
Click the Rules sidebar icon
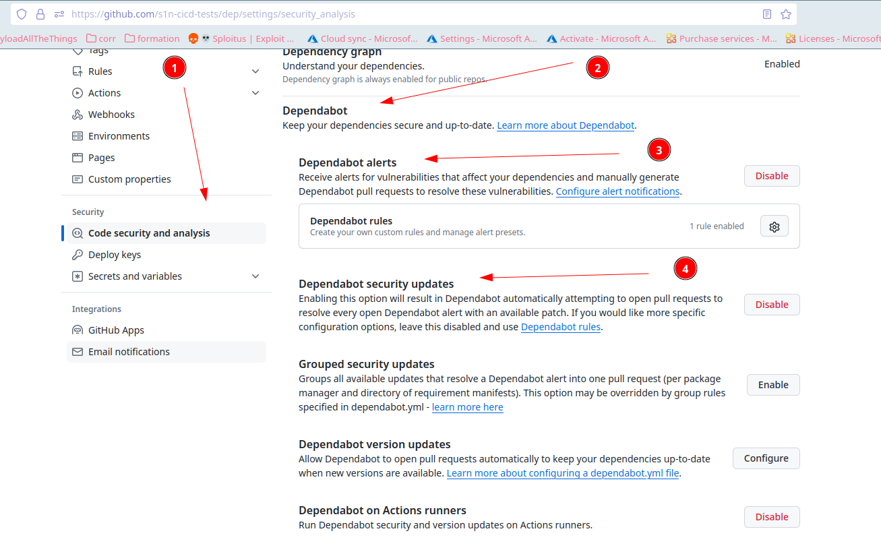point(78,71)
